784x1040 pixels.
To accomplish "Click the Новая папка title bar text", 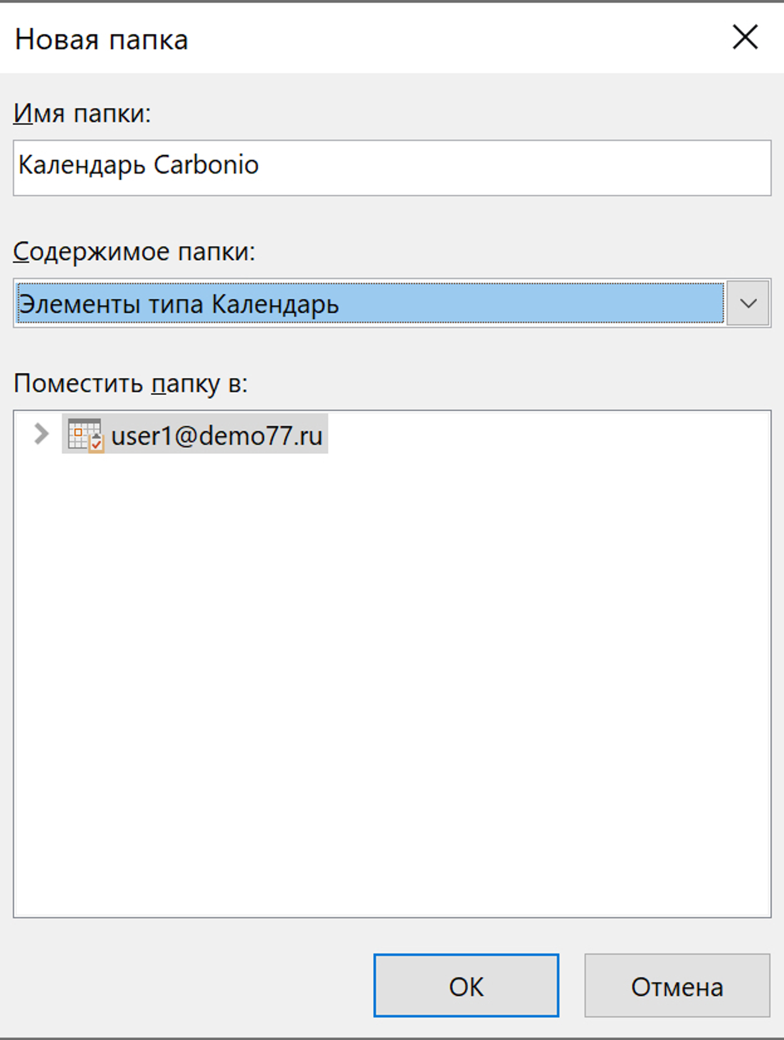I will 102,39.
